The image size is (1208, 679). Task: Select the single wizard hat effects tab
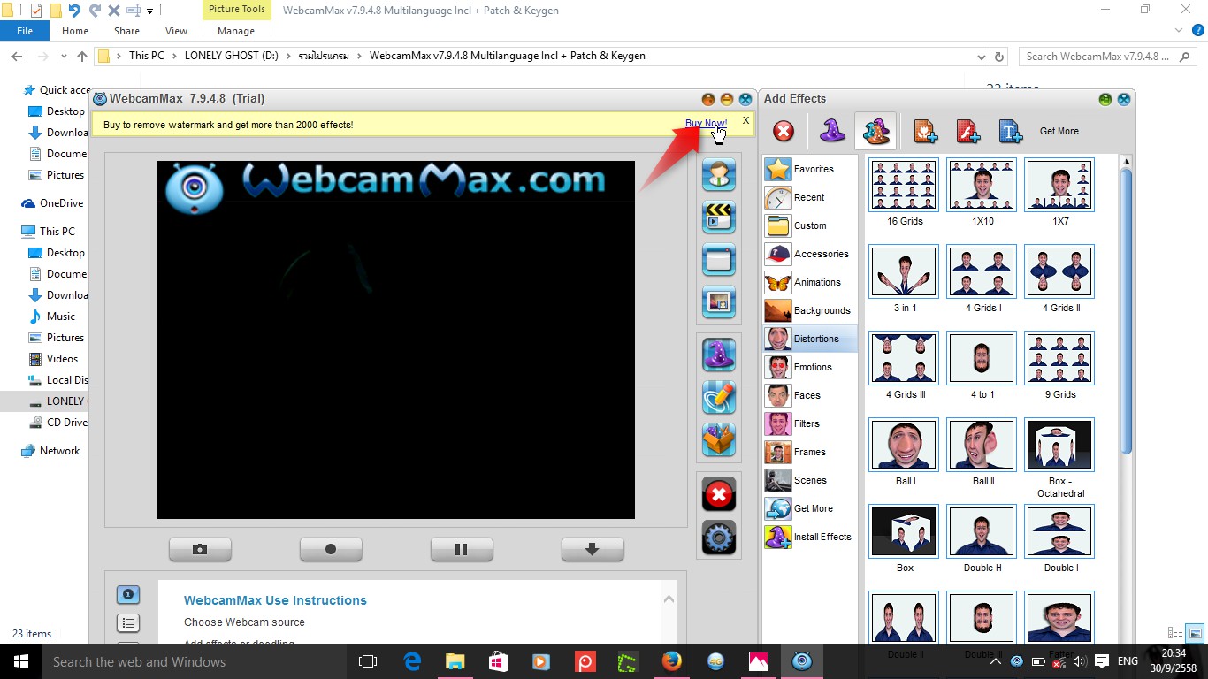tap(831, 132)
